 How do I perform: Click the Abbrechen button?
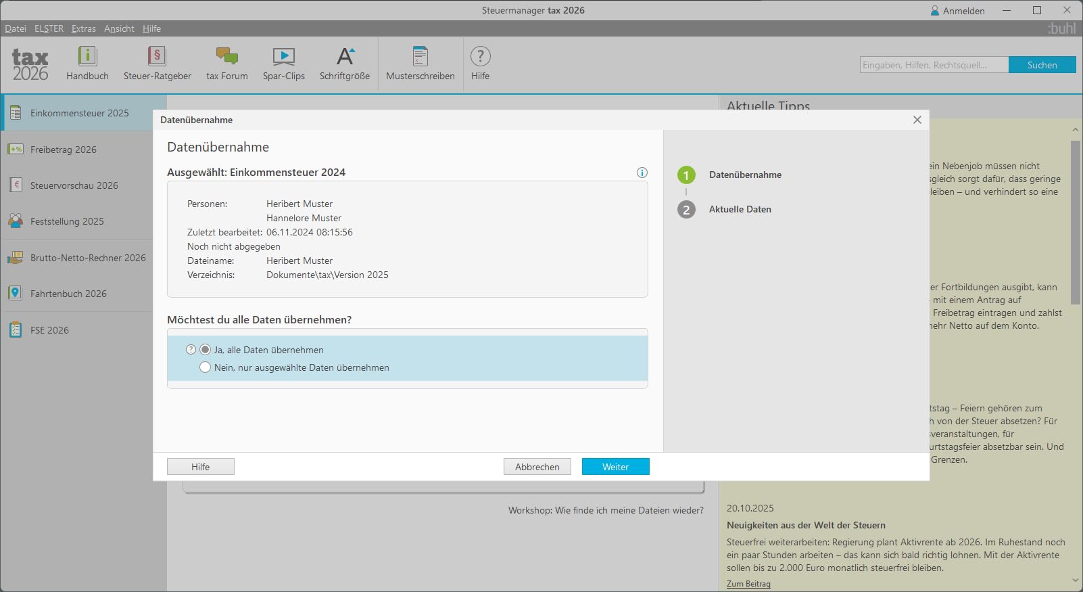537,467
